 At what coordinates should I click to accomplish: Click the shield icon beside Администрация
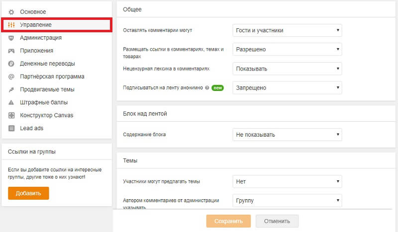11,37
